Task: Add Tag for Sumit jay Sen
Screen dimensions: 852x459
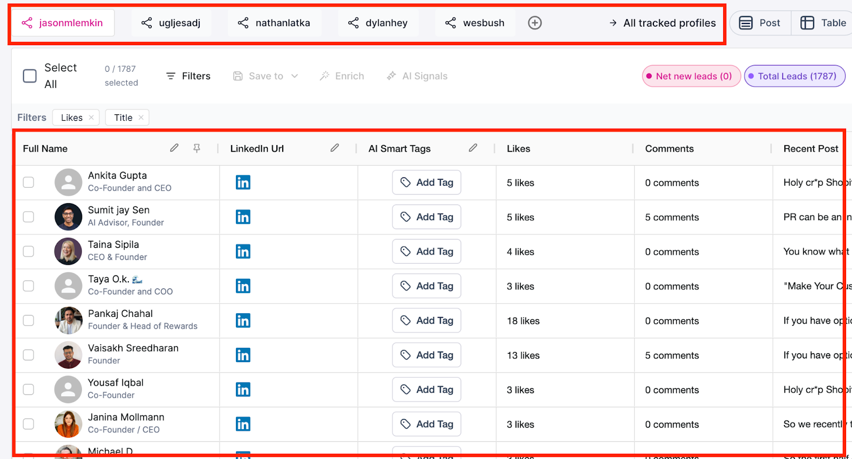Action: point(427,217)
